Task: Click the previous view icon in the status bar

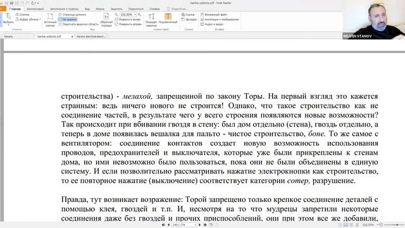Action: pos(211,225)
